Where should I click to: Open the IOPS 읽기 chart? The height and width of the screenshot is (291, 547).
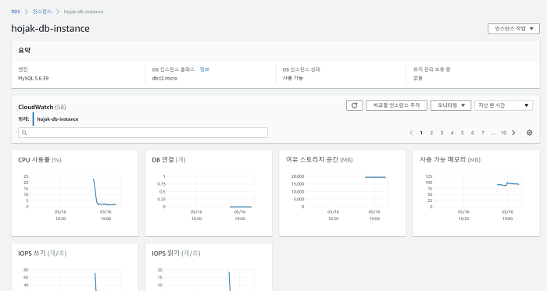[x=209, y=267]
